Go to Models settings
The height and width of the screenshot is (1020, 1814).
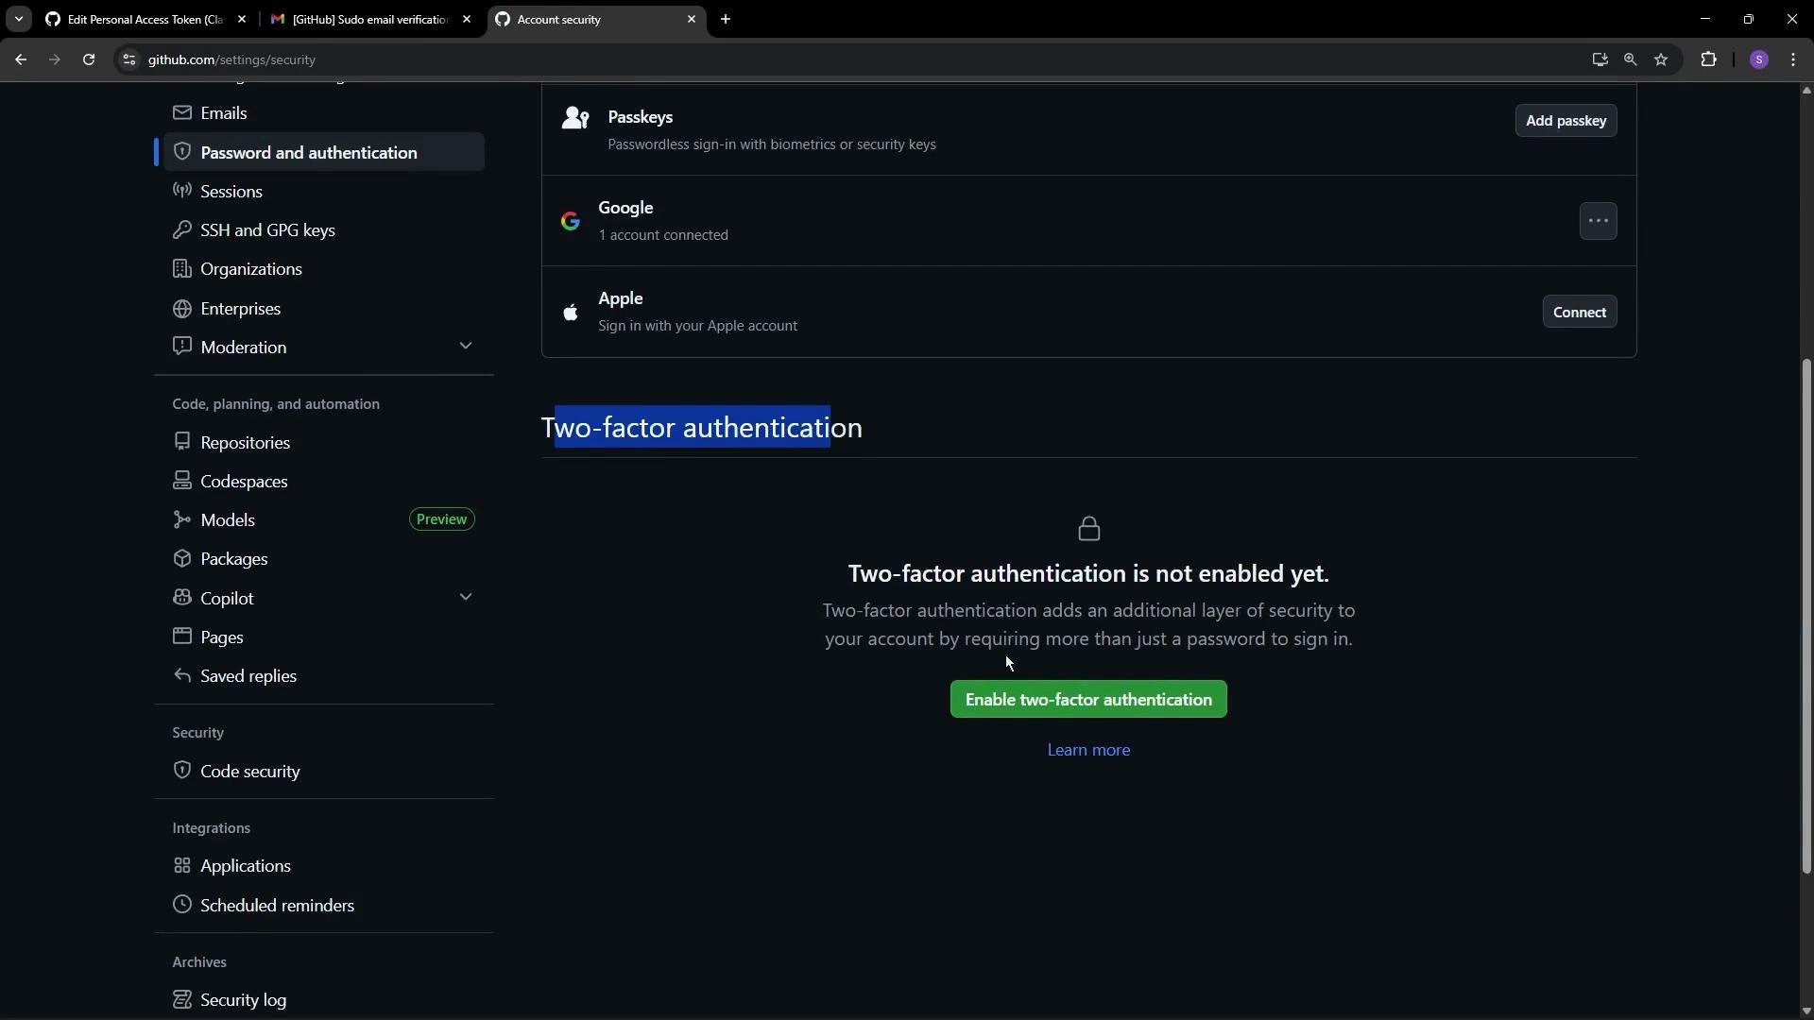tap(324, 520)
